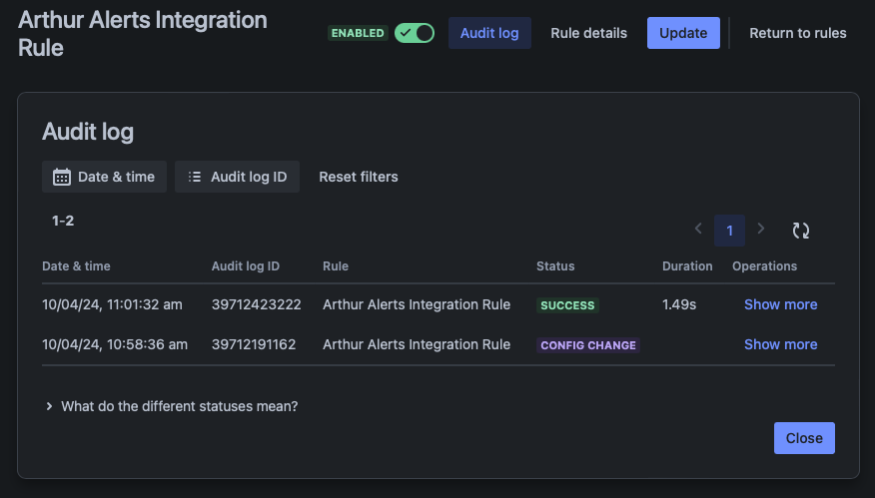Show more for the CONFIG CHANGE entry
Viewport: 875px width, 498px height.
pos(780,344)
